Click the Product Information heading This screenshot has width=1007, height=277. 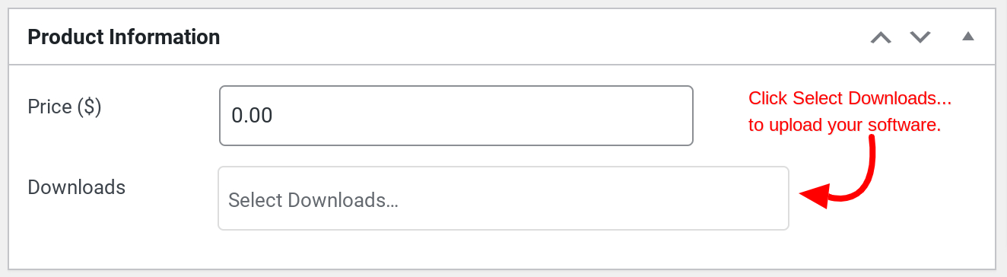pos(124,37)
